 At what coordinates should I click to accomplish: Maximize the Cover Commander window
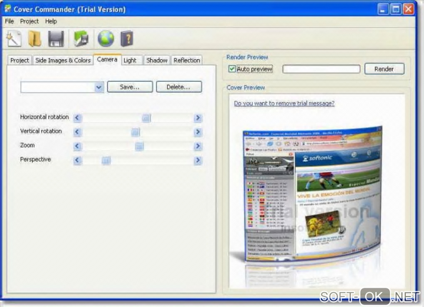pos(396,10)
